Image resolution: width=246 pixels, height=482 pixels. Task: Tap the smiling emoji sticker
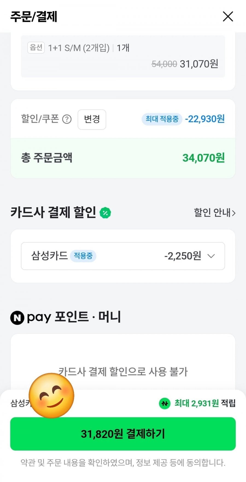51,396
